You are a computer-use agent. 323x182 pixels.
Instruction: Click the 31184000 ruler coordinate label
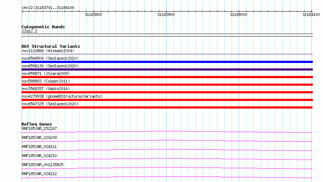[238, 14]
